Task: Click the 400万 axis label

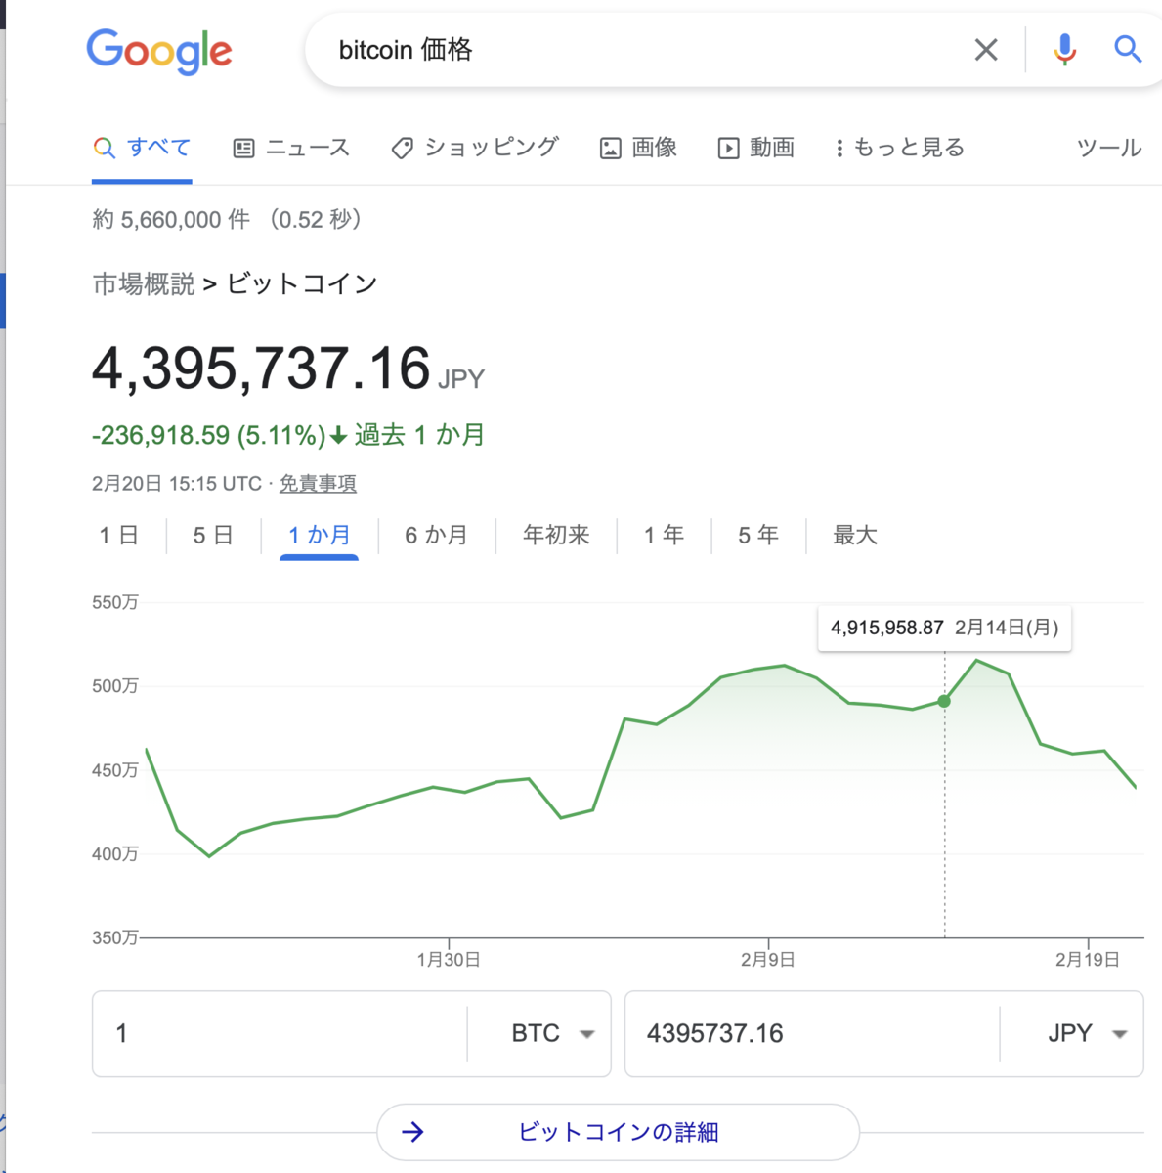Action: click(115, 854)
